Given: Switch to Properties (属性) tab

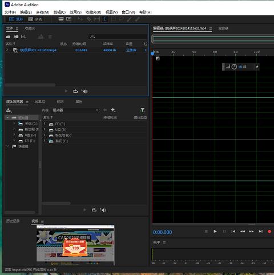Looking at the screenshot, I should 79,102.
